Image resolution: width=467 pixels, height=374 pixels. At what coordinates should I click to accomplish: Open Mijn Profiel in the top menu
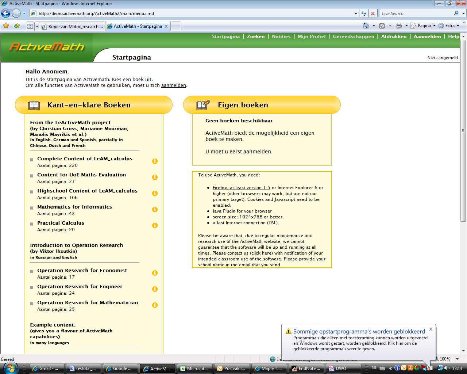pos(312,37)
